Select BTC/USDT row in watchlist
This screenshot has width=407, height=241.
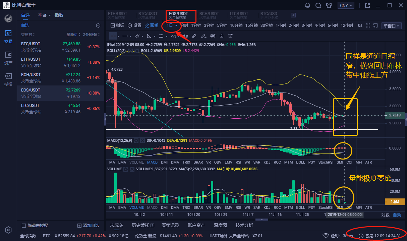(60, 47)
